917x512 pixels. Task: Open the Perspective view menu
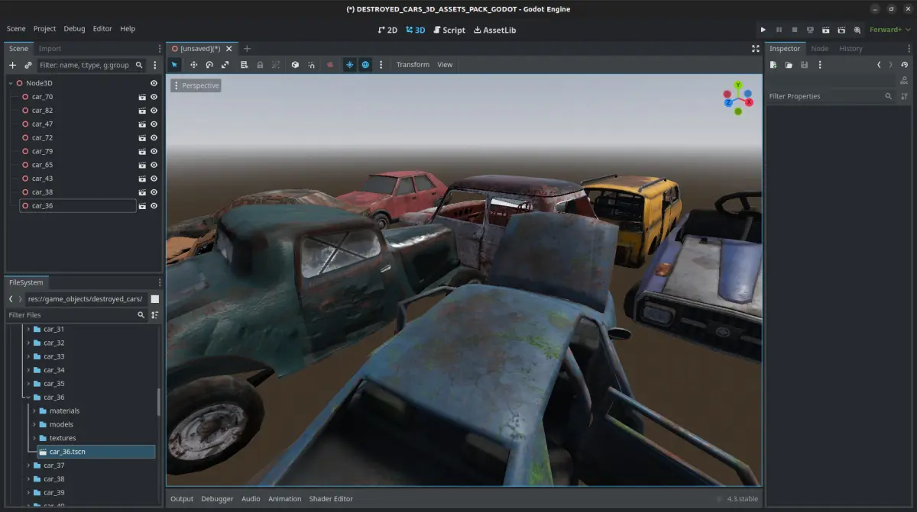click(x=196, y=85)
